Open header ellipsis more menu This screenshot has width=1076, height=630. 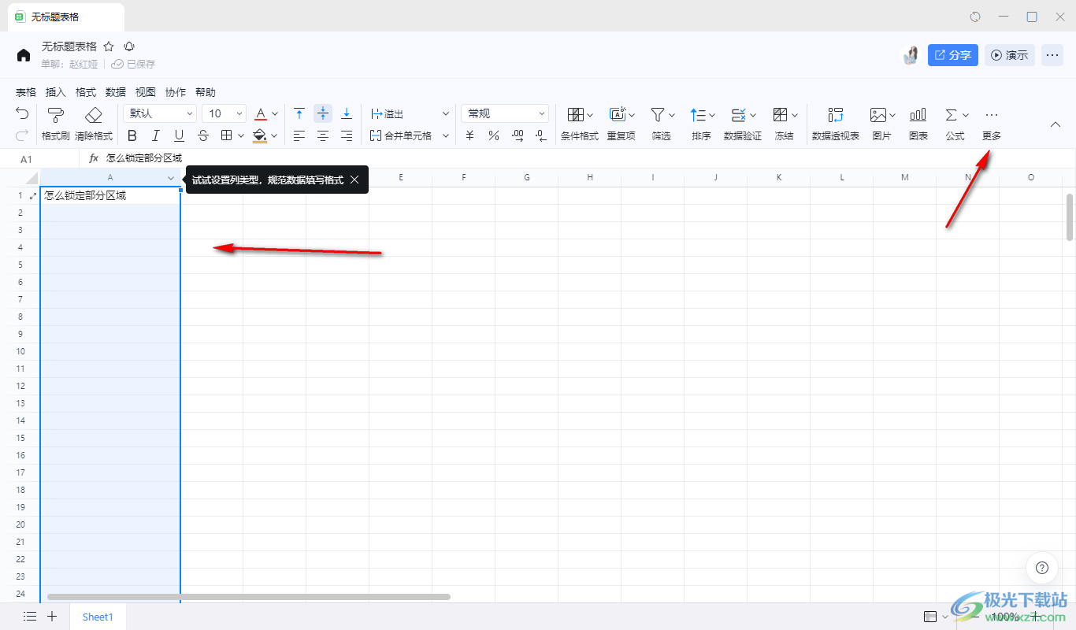click(x=1052, y=55)
